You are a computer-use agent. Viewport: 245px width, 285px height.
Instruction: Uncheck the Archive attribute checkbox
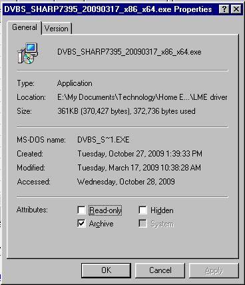[x=81, y=223]
